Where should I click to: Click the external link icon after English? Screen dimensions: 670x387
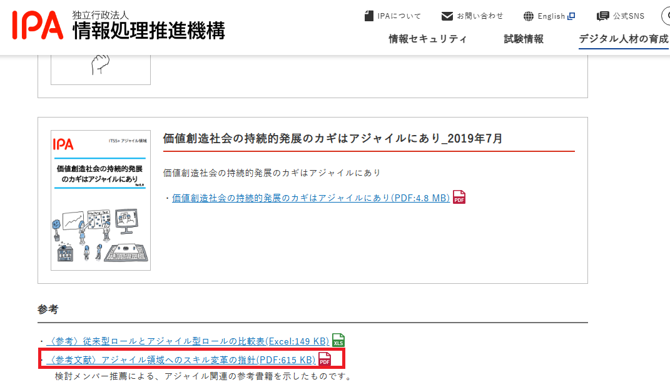571,16
